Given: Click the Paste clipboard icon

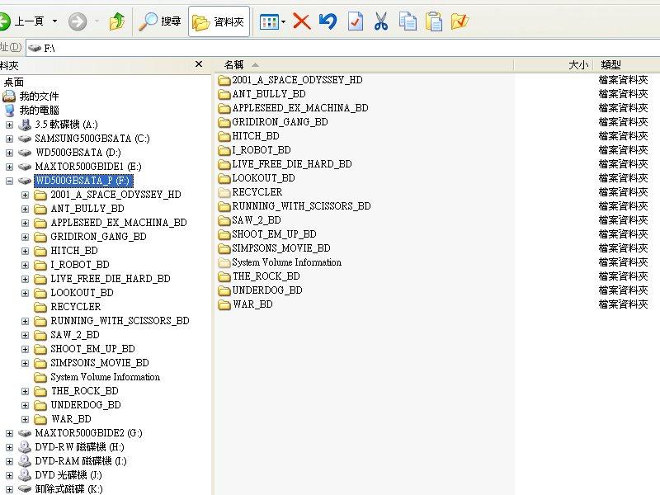Looking at the screenshot, I should (434, 22).
